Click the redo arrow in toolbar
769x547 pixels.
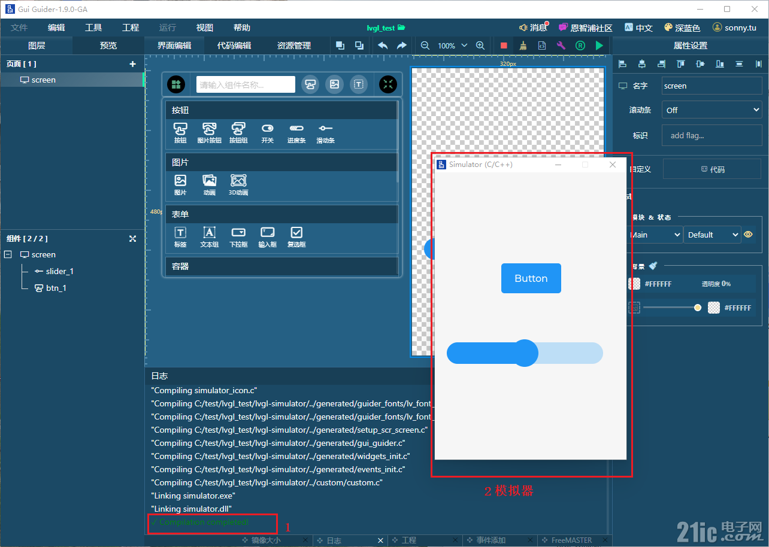pos(402,45)
